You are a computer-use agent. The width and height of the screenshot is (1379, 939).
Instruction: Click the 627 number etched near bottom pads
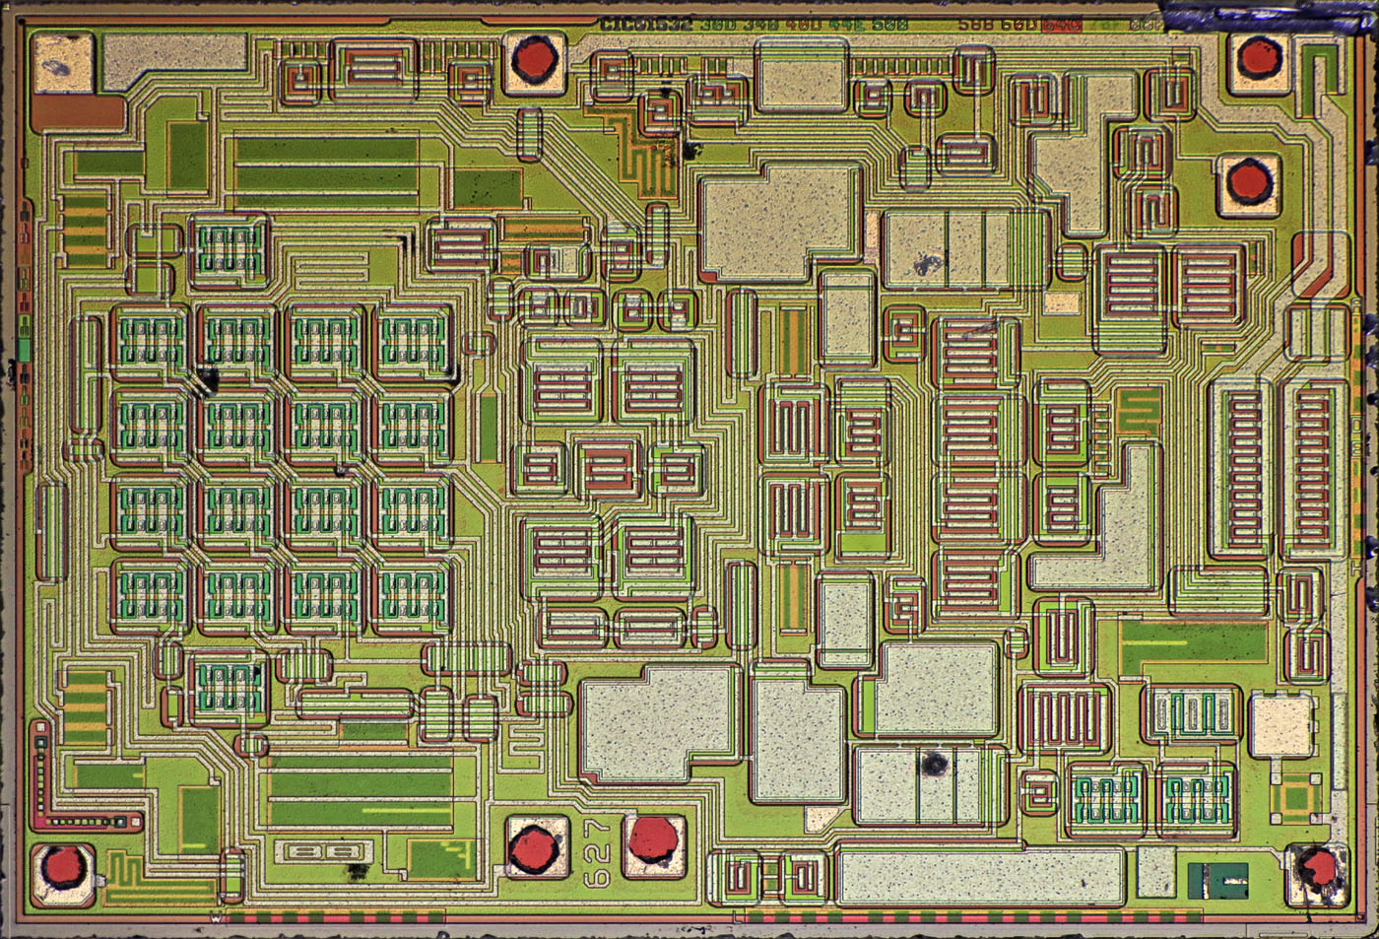pos(600,851)
